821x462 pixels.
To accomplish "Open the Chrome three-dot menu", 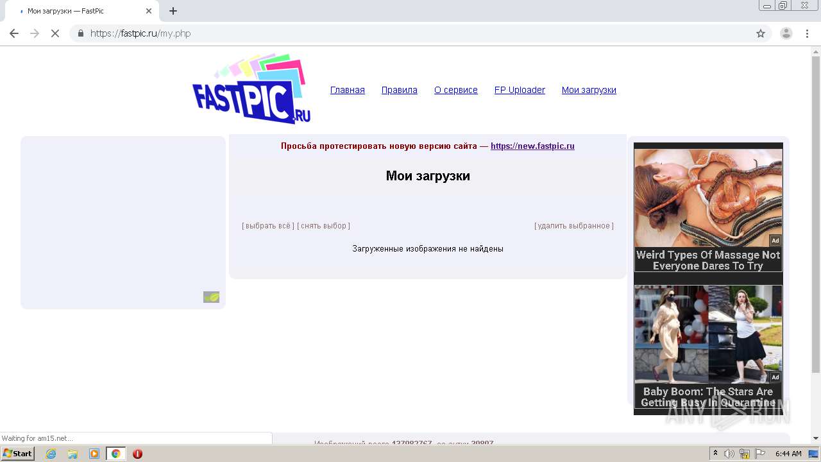I will pyautogui.click(x=808, y=33).
